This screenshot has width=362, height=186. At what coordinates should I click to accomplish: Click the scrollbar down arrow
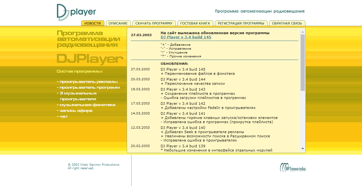tap(303, 149)
